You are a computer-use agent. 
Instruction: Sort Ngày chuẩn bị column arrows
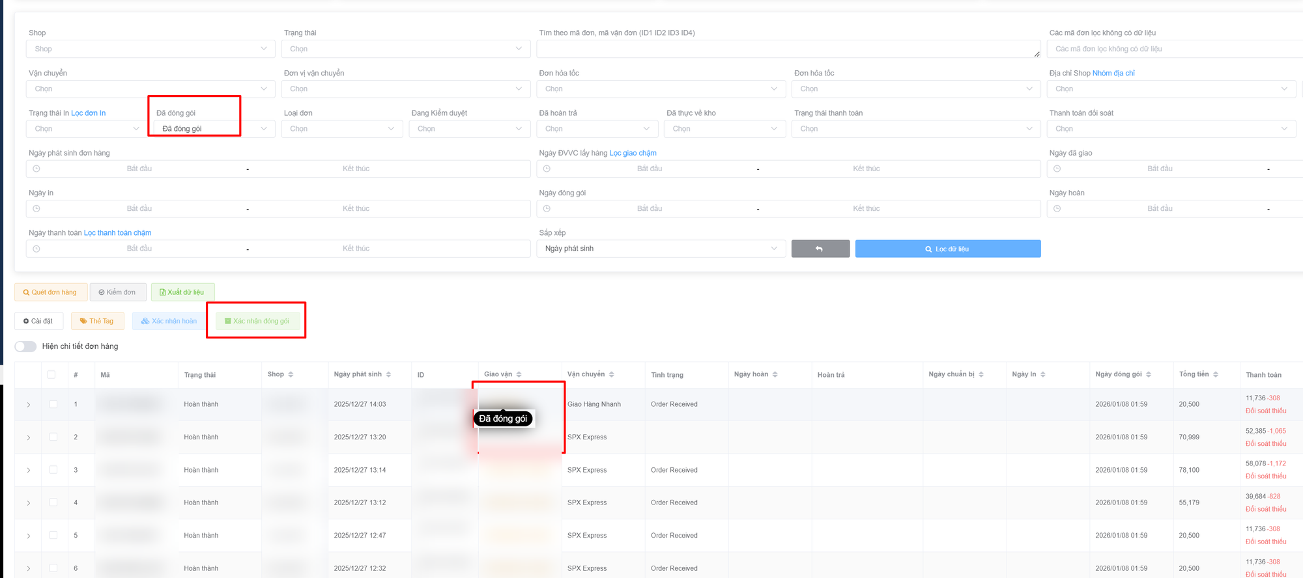pos(981,374)
